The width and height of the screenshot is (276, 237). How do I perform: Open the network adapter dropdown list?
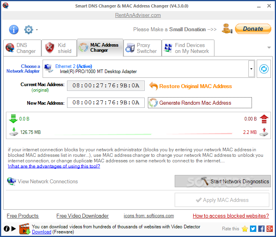(252, 69)
